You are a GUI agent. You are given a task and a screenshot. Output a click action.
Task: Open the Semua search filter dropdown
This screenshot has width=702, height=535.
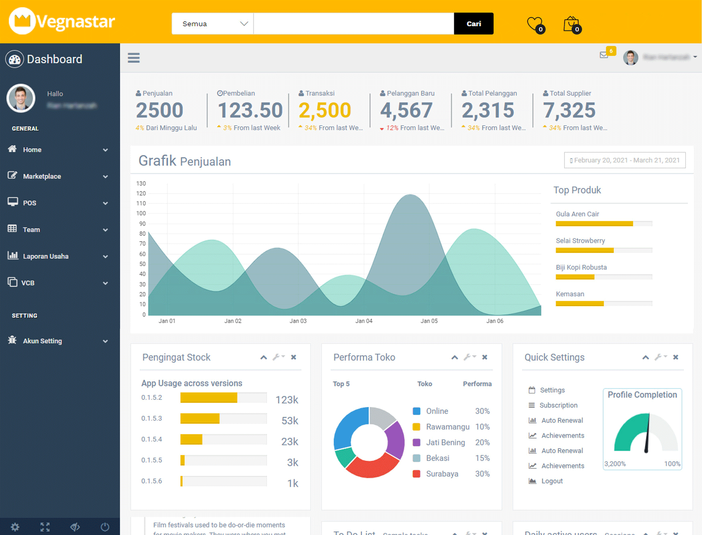point(212,24)
